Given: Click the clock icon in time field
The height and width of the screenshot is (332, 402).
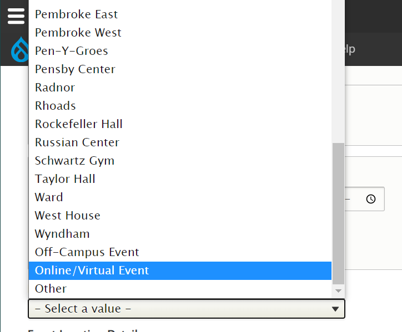Looking at the screenshot, I should tap(371, 199).
